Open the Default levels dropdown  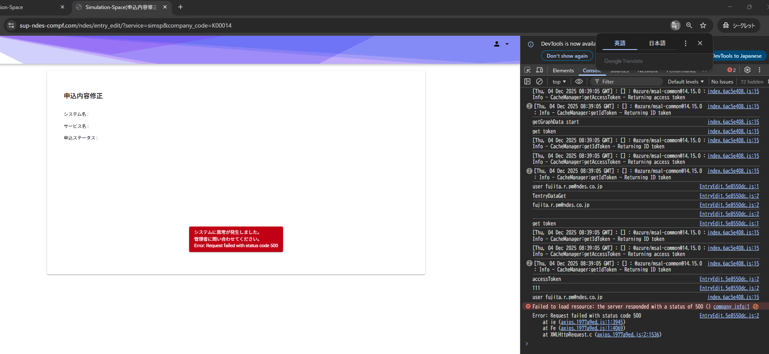coord(685,82)
